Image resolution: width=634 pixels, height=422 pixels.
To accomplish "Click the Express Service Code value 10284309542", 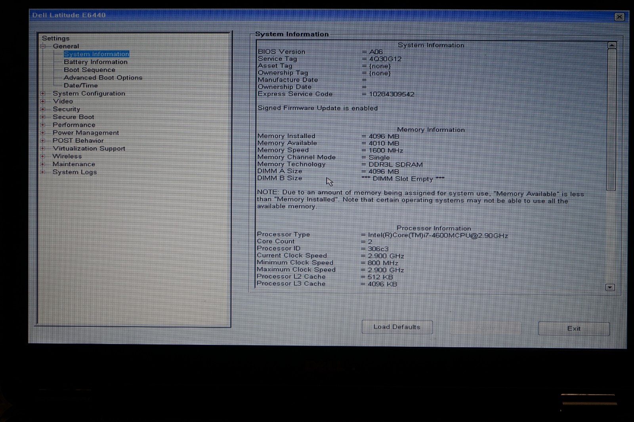I will 391,94.
